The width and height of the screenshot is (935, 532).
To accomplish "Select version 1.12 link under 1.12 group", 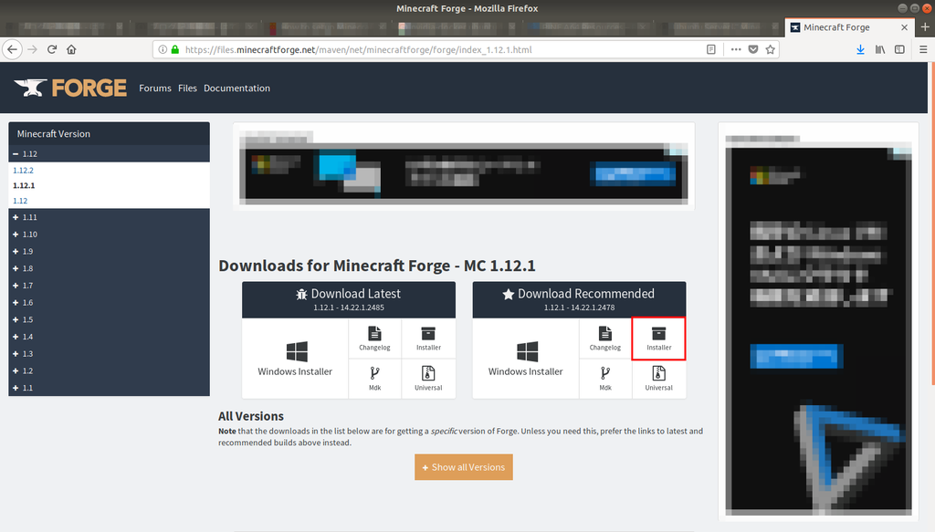I will click(x=20, y=201).
